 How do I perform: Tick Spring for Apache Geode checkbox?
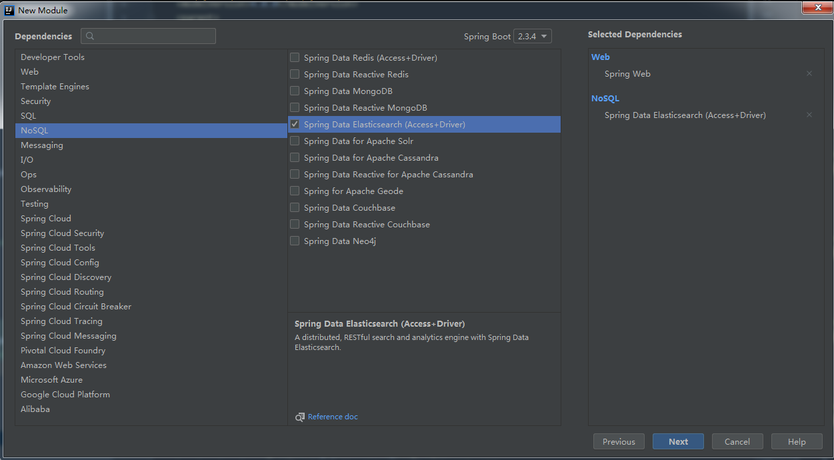point(295,191)
